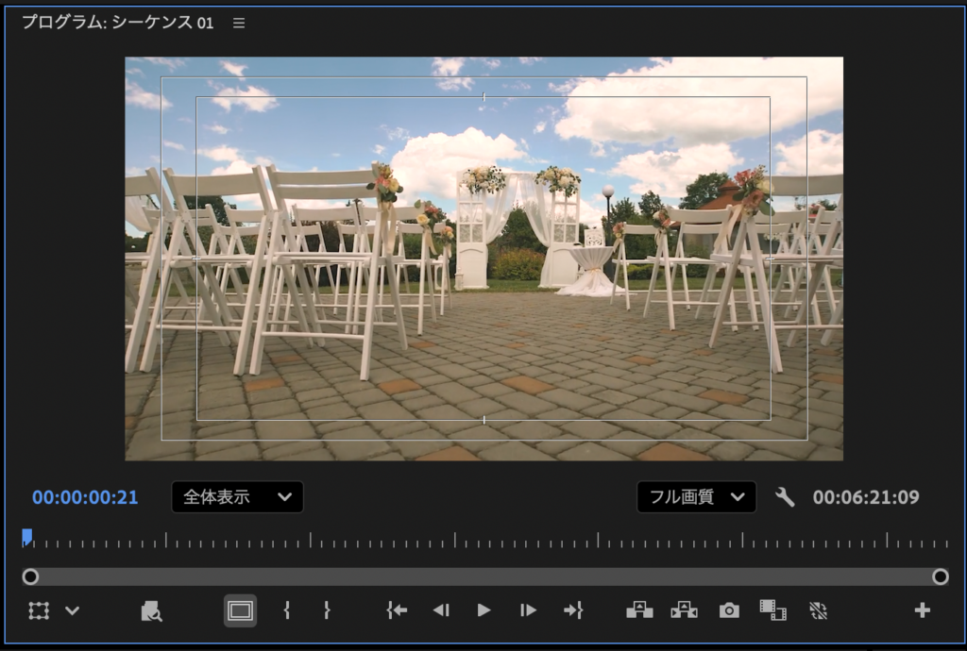Click the right zoom scroll bar handle
Screen dimensions: 967x651
point(940,576)
